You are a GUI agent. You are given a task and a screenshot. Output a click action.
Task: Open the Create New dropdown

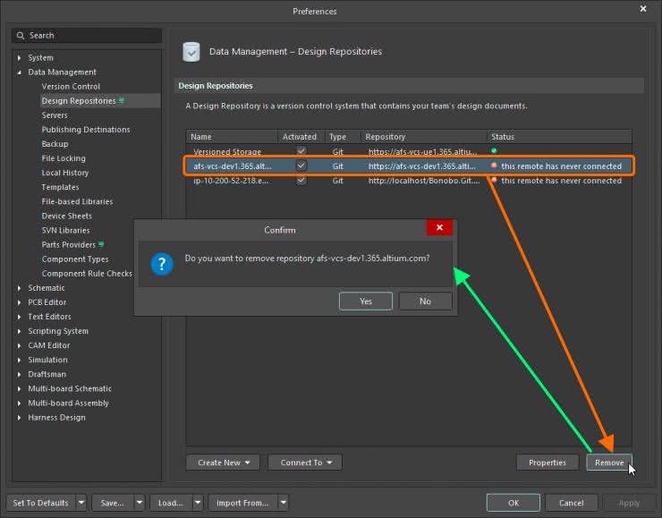pyautogui.click(x=223, y=463)
